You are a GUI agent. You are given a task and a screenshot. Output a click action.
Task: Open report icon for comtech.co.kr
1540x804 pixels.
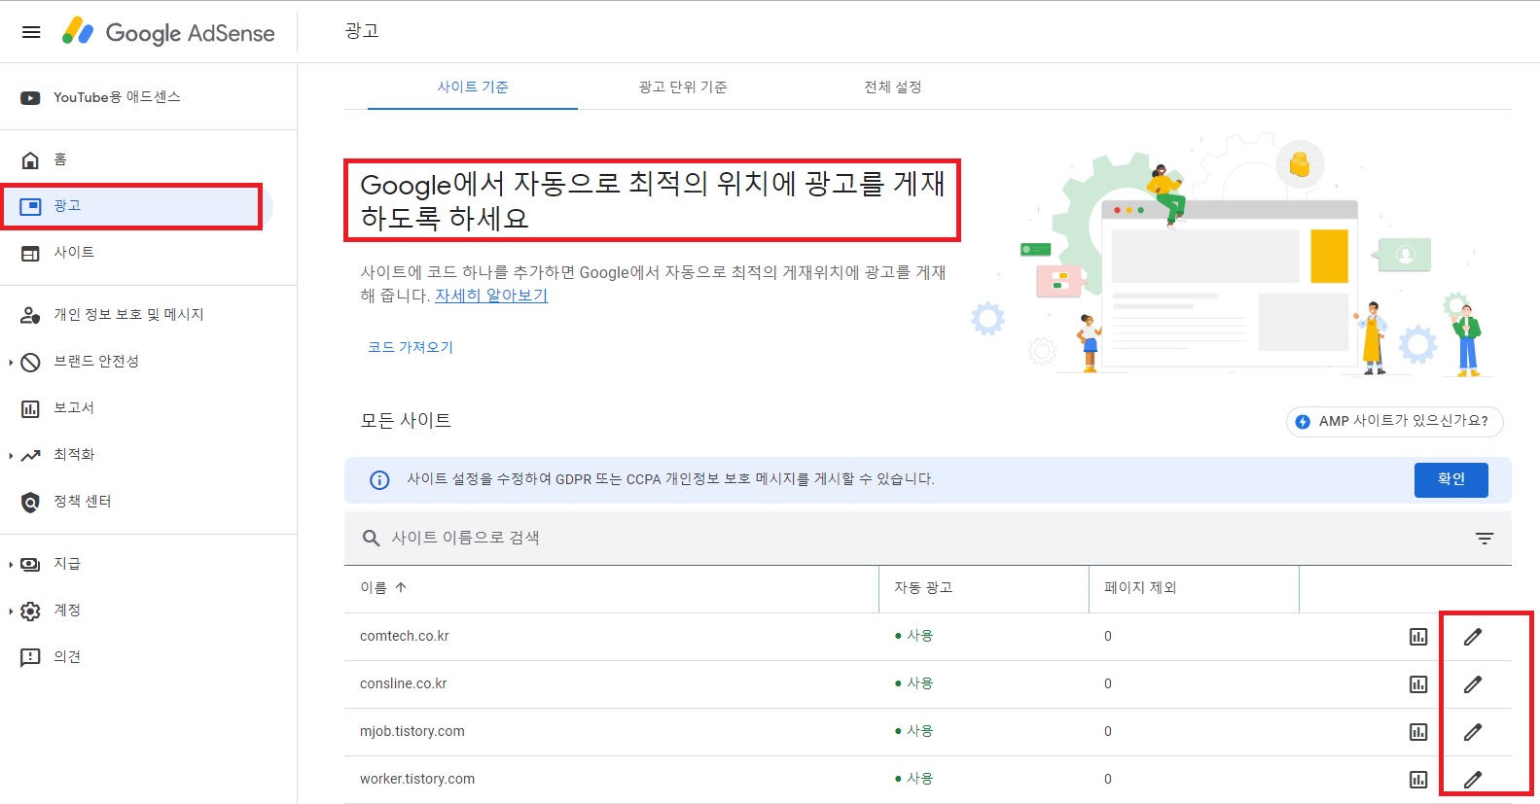point(1418,637)
